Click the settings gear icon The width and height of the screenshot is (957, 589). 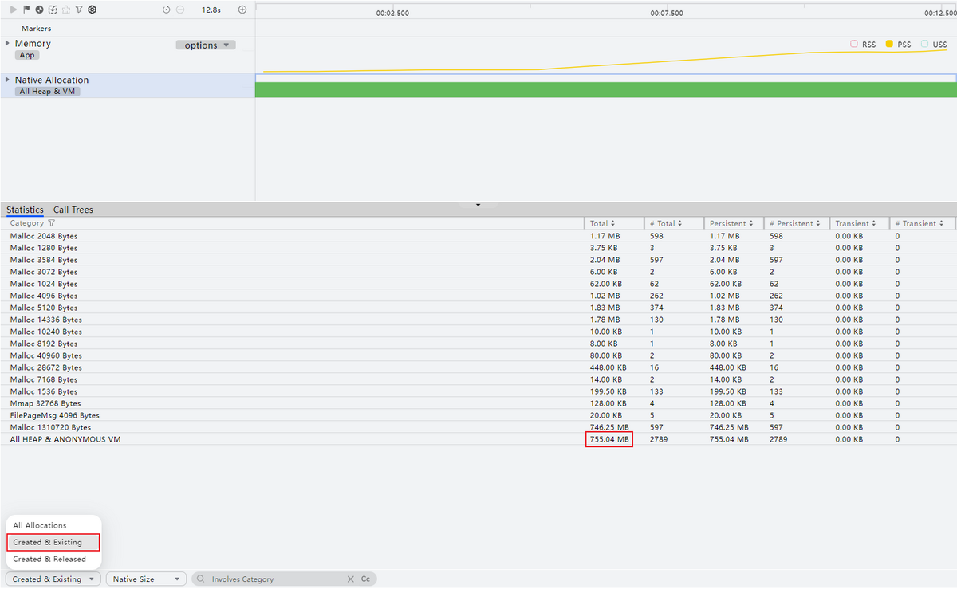click(93, 10)
